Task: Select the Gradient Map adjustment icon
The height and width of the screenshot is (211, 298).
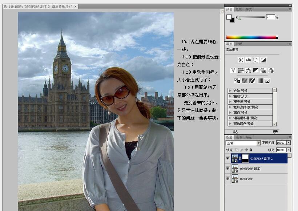Action: 260,81
